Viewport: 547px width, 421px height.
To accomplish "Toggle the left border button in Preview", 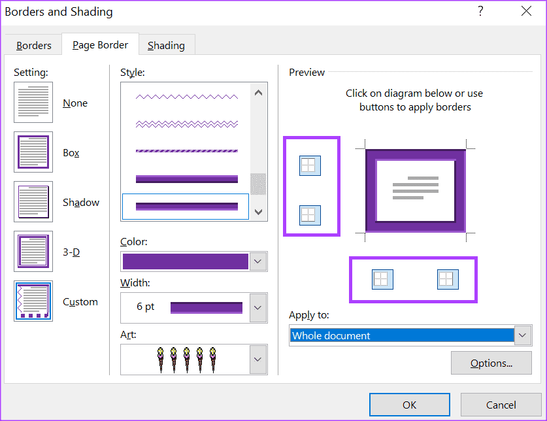I will point(382,279).
